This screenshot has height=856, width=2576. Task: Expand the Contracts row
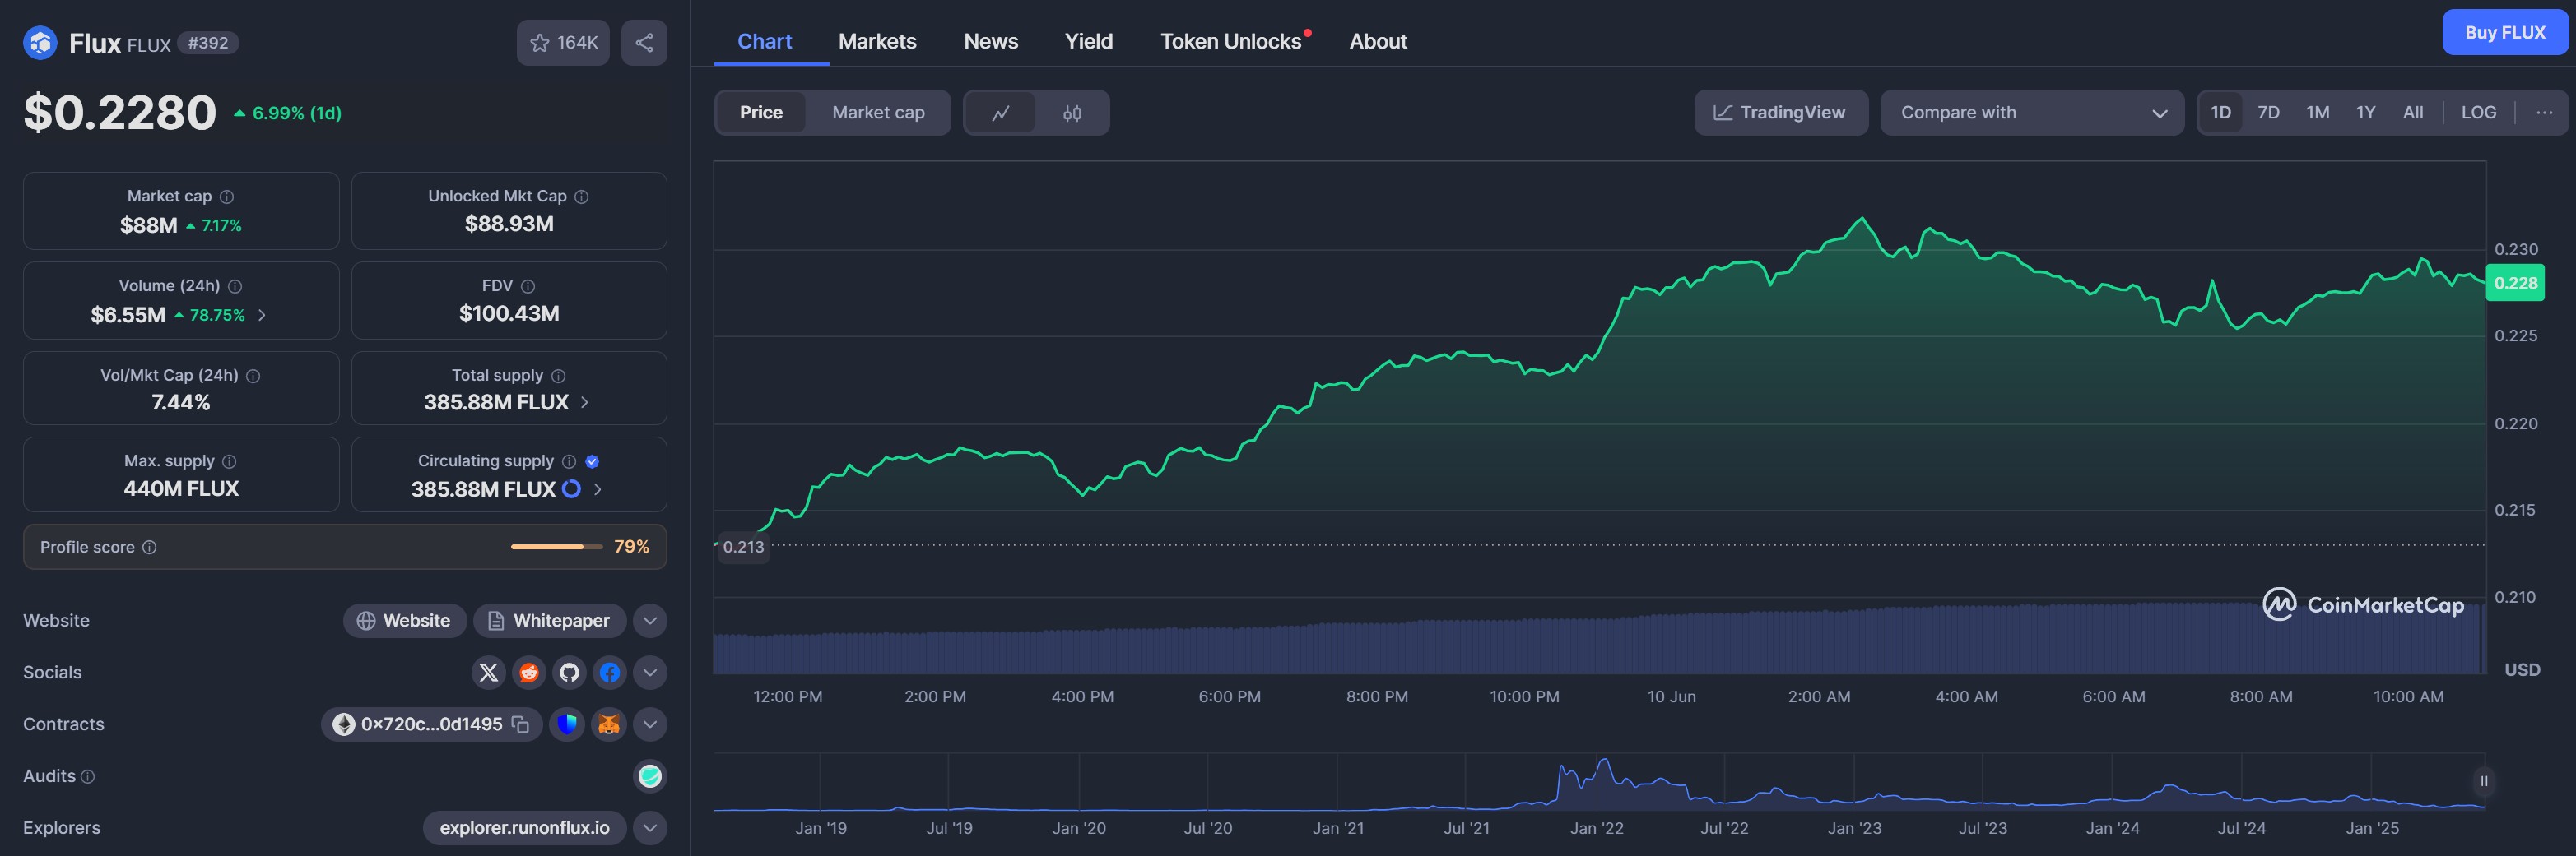650,724
